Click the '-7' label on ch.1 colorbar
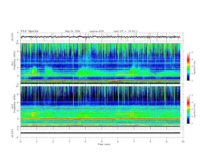 click(192, 81)
